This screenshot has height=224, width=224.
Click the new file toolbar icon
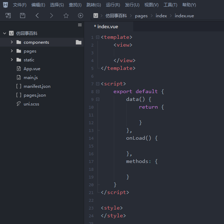coord(8,16)
